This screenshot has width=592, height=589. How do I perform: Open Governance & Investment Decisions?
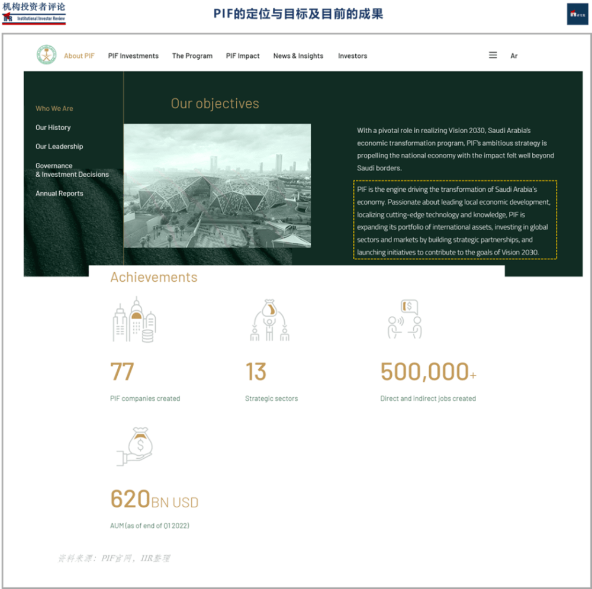(72, 170)
